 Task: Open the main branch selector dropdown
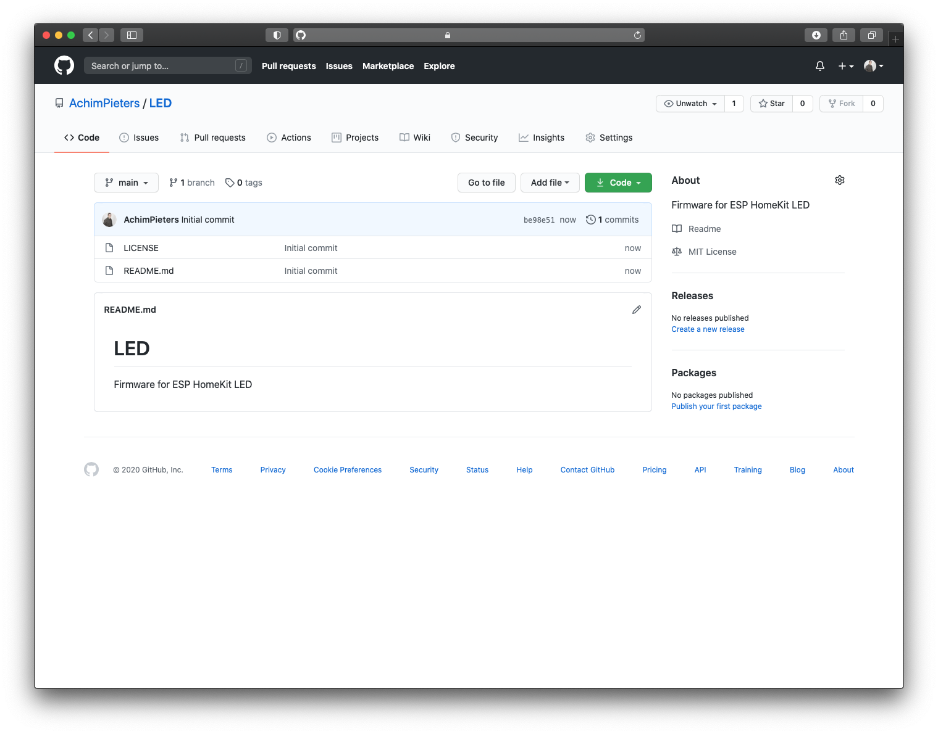(127, 183)
